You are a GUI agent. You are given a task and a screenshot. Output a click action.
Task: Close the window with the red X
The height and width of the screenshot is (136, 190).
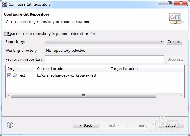[x=181, y=3]
